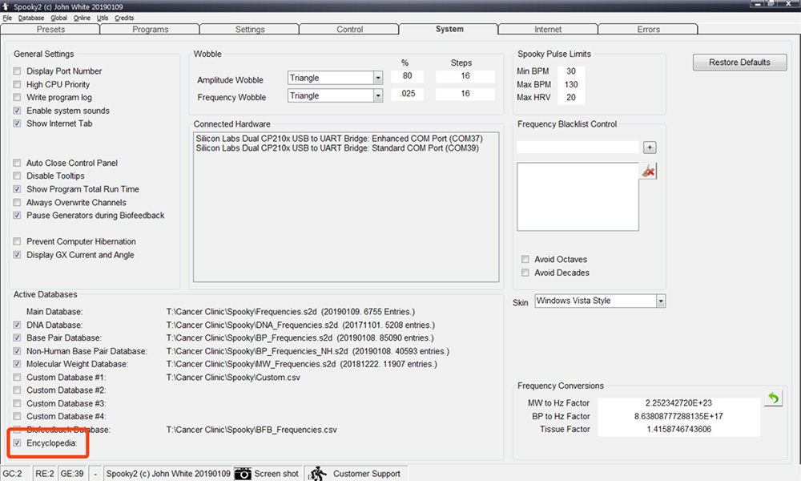The image size is (801, 481).
Task: Click the Max BPM value field
Action: pos(571,84)
